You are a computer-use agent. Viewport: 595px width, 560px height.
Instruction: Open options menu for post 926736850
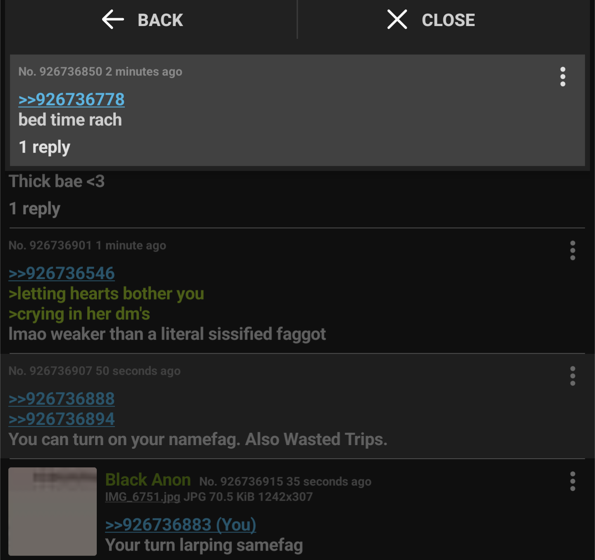click(562, 76)
